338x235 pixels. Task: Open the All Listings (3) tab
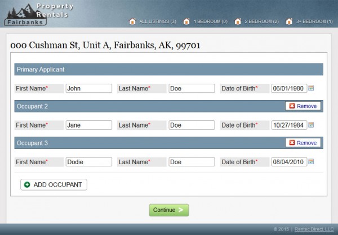pos(157,21)
